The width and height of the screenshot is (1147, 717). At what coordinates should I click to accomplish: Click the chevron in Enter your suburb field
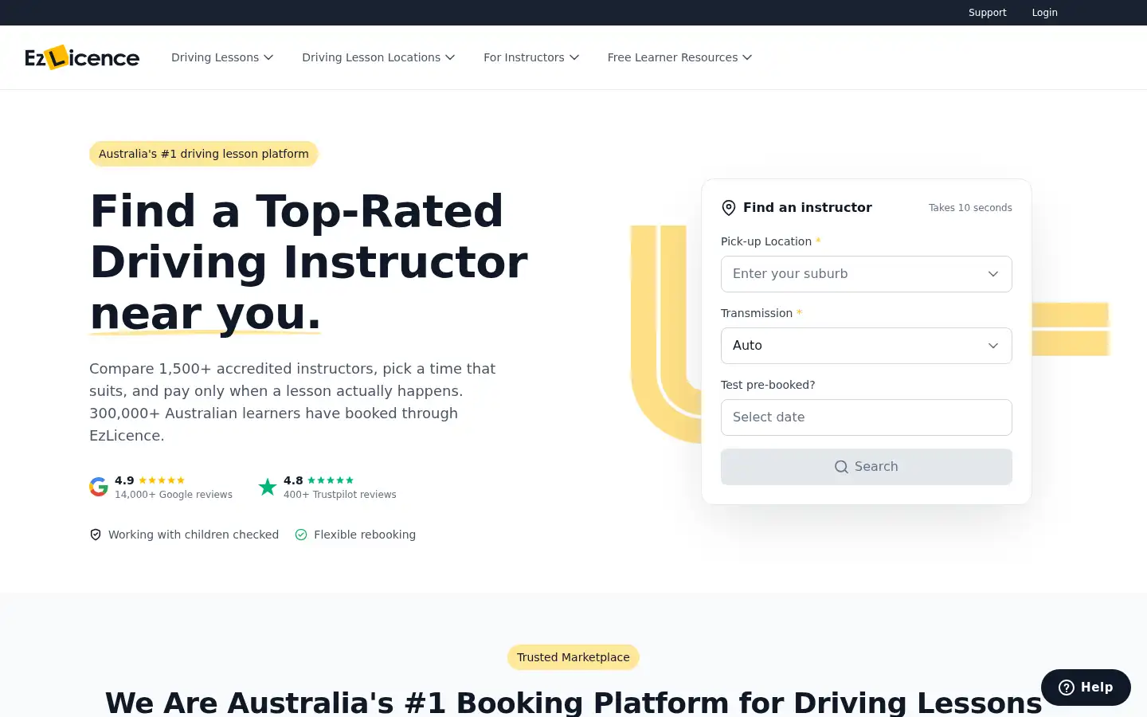993,274
